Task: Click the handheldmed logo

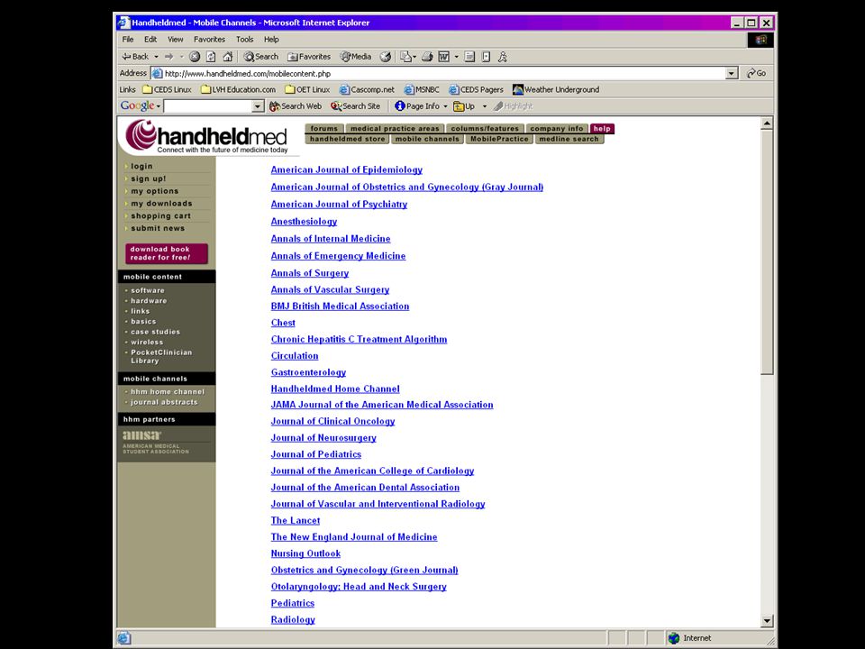Action: pyautogui.click(x=206, y=136)
